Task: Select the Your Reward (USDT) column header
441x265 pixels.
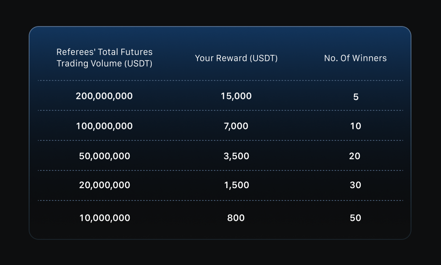Action: [236, 58]
